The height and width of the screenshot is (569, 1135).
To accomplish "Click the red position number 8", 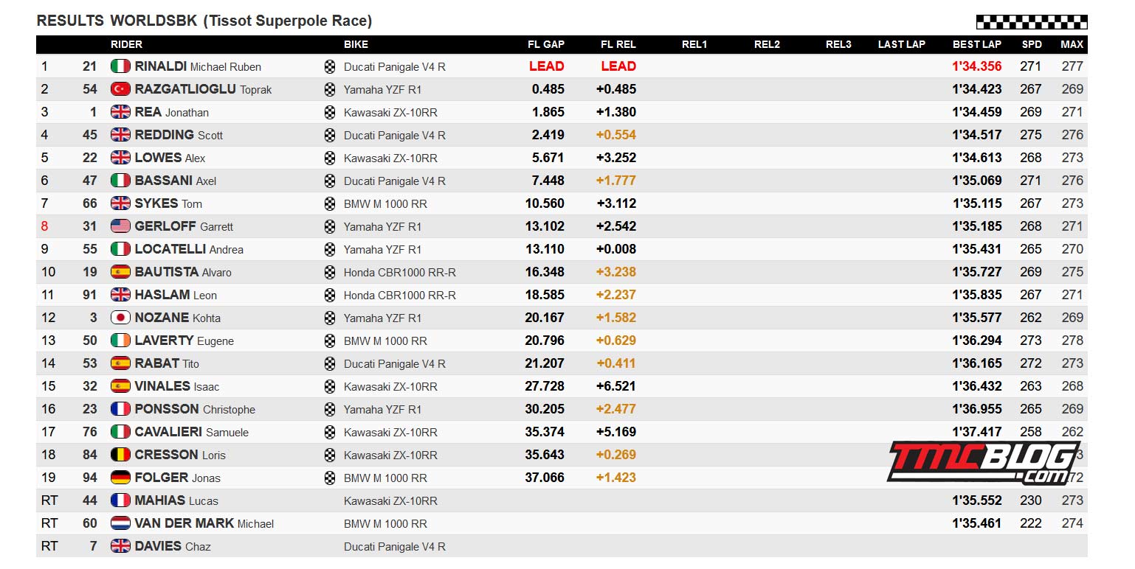I will click(44, 226).
